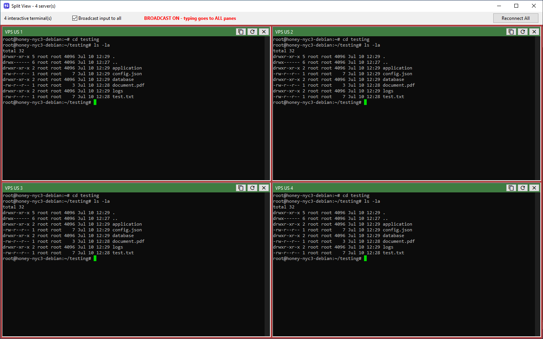Click the copy icon in VPS US 2 pane
This screenshot has height=339, width=543.
[x=511, y=32]
